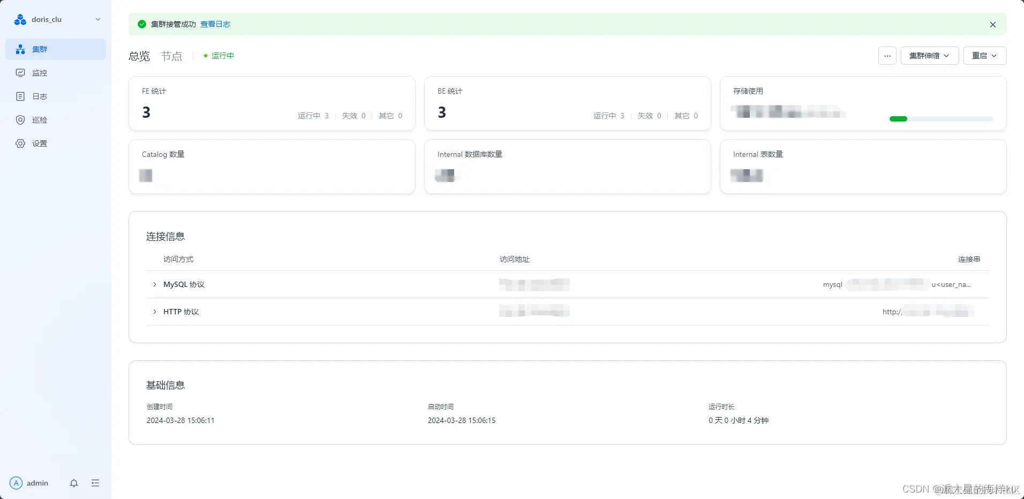Expand the MySQL 协议 row
This screenshot has height=499, width=1024.
click(155, 284)
